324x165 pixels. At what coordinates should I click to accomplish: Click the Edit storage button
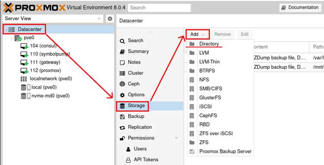click(x=245, y=34)
